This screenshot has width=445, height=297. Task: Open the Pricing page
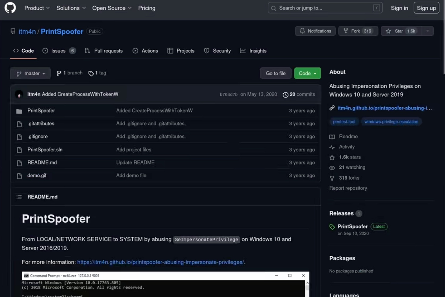pyautogui.click(x=146, y=8)
